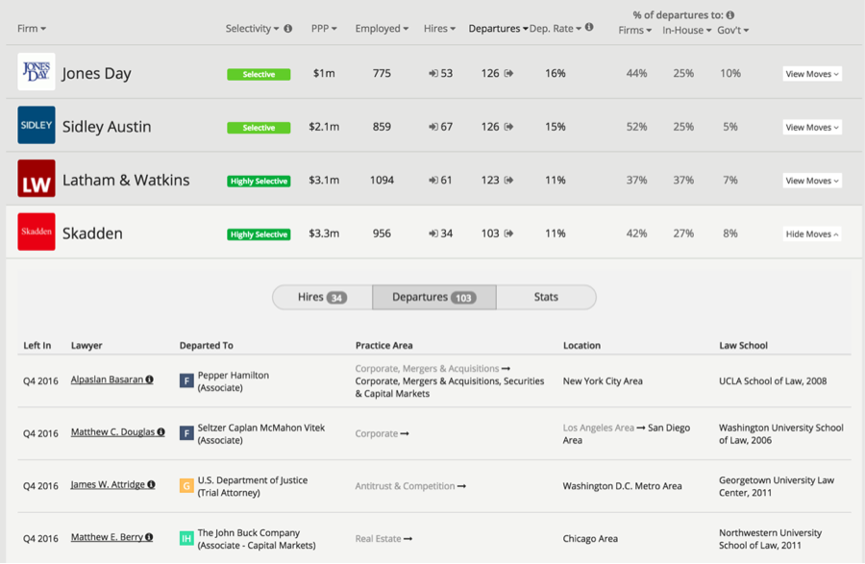Sort by PPP column header

point(324,28)
